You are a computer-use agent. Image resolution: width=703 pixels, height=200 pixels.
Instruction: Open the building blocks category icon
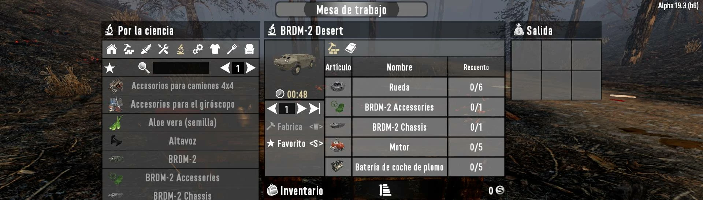click(129, 49)
